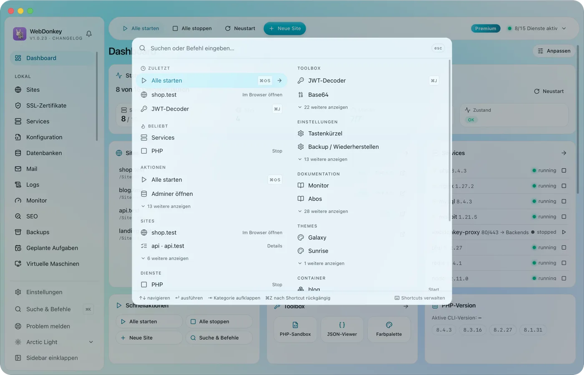Expand 28 weitere anzeigen under Dokumentation
Viewport: 584px width, 375px height.
(323, 211)
